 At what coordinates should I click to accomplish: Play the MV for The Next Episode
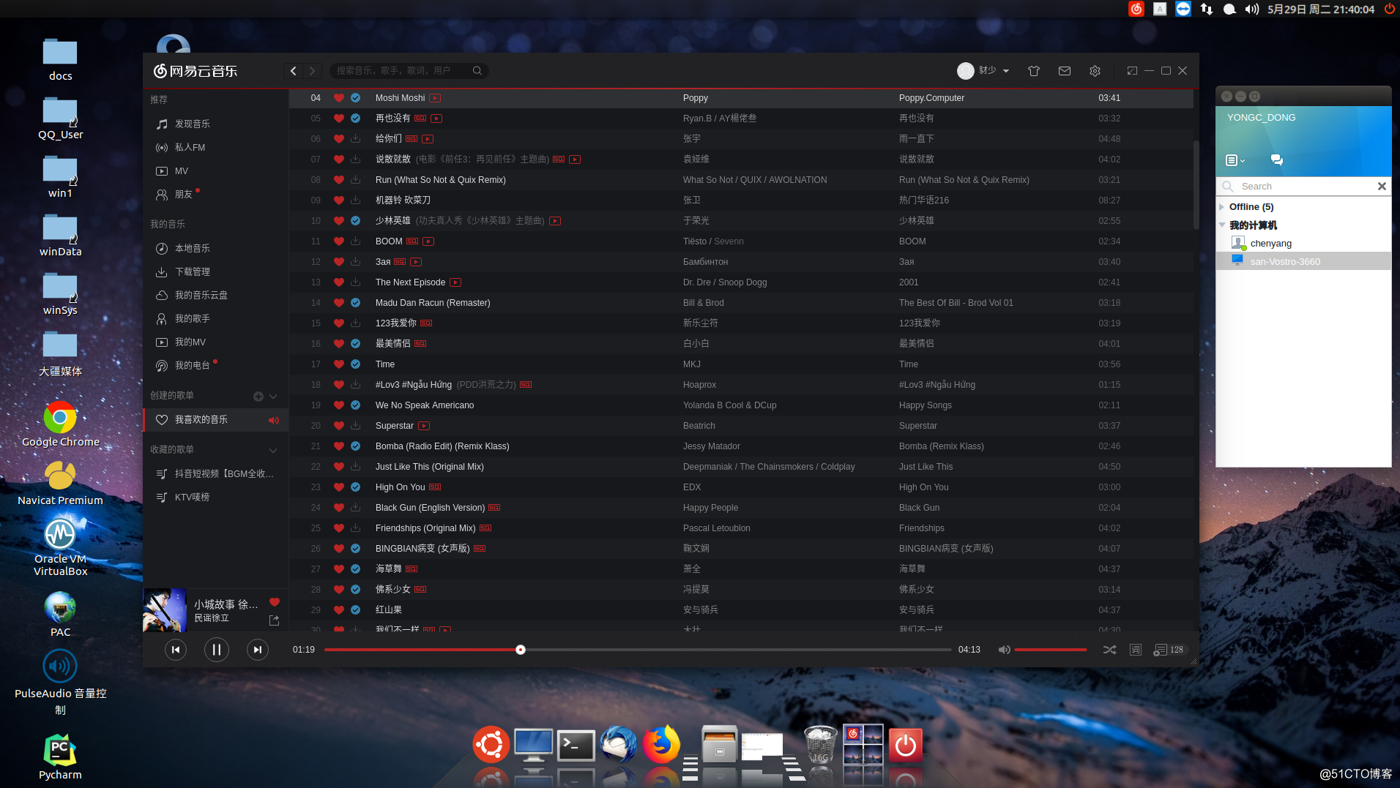(x=455, y=282)
